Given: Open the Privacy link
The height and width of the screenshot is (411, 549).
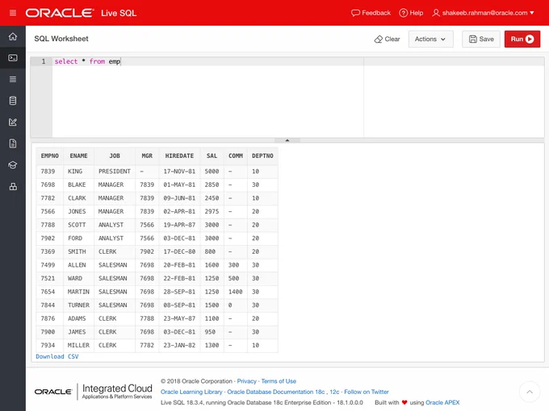Looking at the screenshot, I should pos(246,381).
